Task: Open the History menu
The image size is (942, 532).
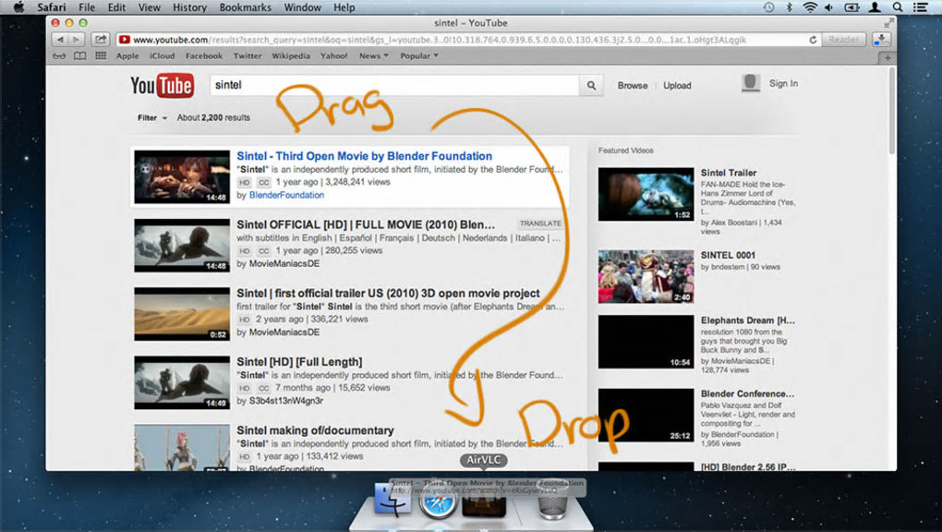Action: (190, 7)
